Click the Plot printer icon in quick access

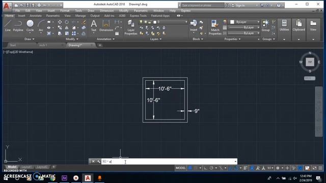[x=39, y=5]
